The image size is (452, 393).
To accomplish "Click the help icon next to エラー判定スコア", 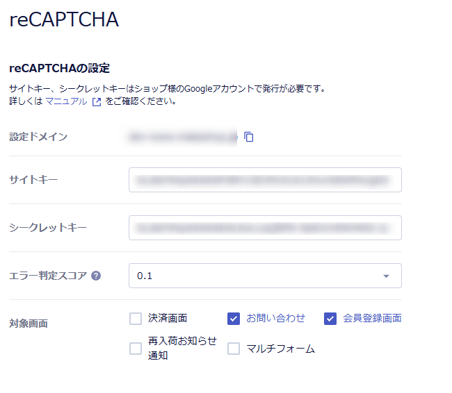I will click(96, 276).
